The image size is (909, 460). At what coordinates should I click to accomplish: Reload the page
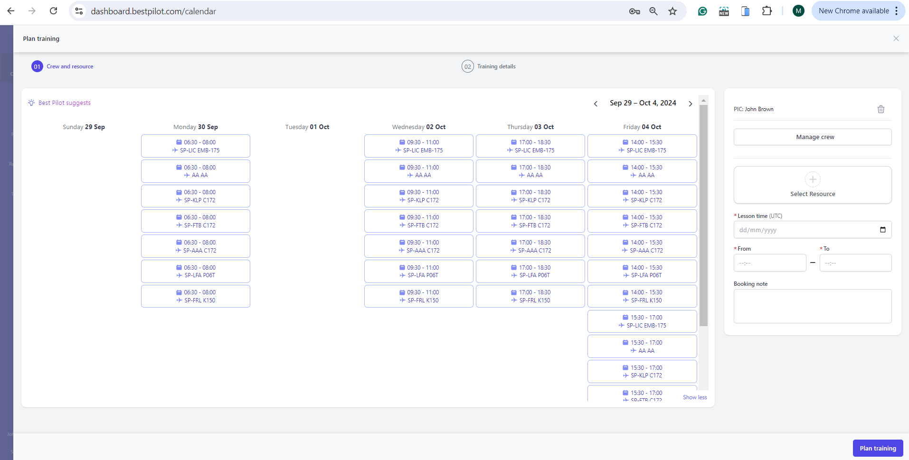click(54, 11)
